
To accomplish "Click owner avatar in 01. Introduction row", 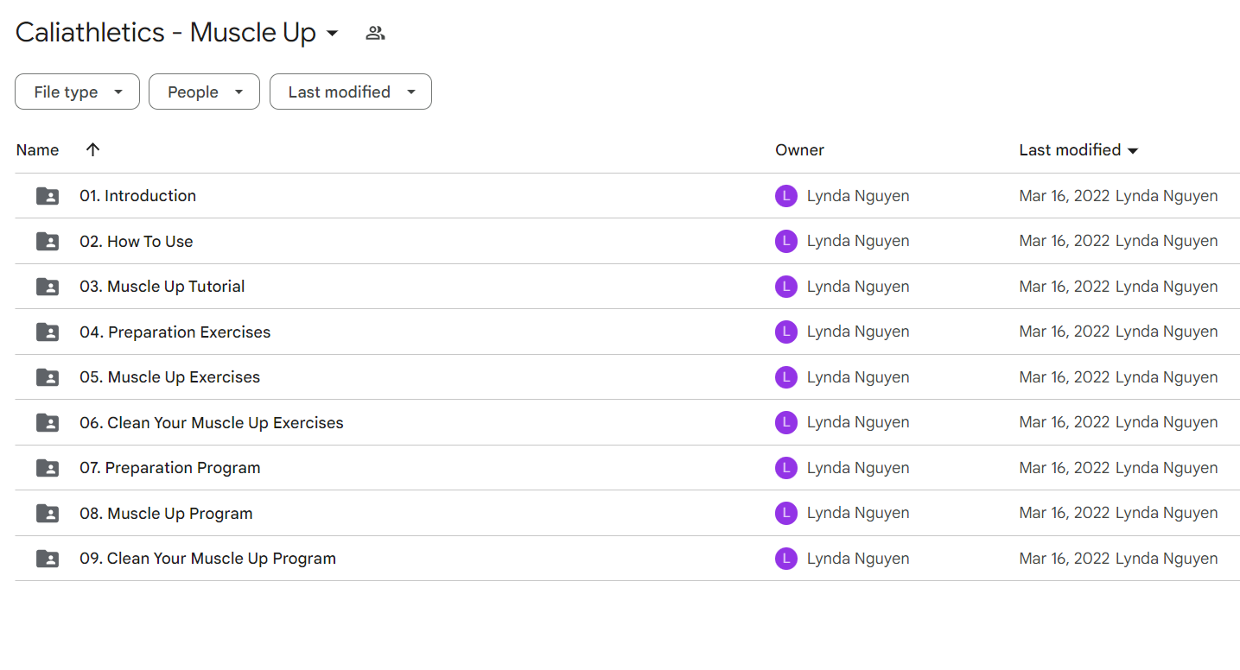I will tap(785, 196).
